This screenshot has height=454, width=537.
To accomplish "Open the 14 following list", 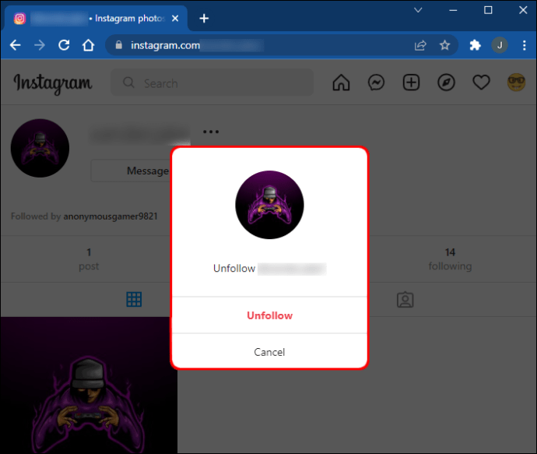I will (x=450, y=259).
